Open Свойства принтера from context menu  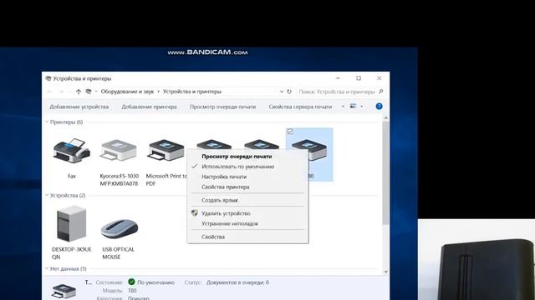point(225,187)
